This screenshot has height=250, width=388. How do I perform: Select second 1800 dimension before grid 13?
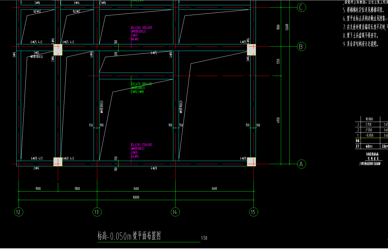pyautogui.click(x=77, y=188)
